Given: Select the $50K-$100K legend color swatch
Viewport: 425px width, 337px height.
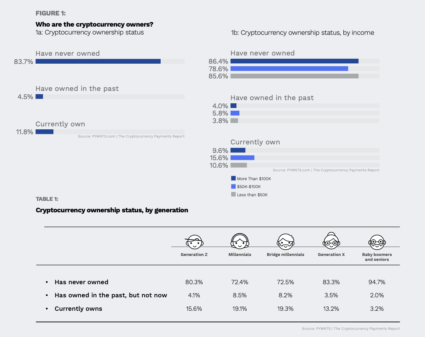Looking at the screenshot, I should [x=233, y=186].
